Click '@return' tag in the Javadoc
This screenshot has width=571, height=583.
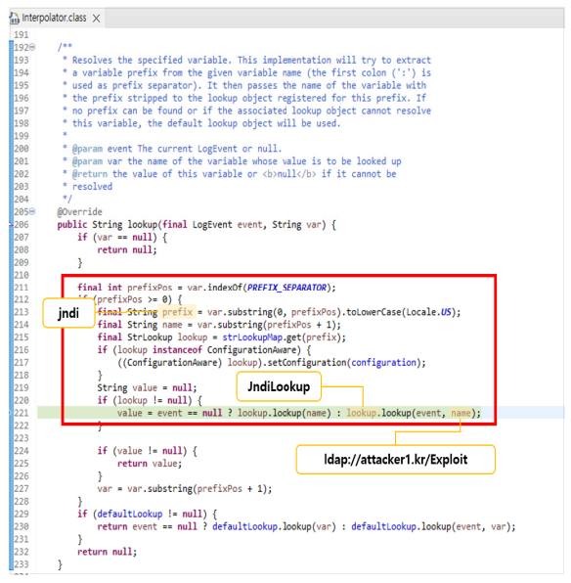pos(90,174)
